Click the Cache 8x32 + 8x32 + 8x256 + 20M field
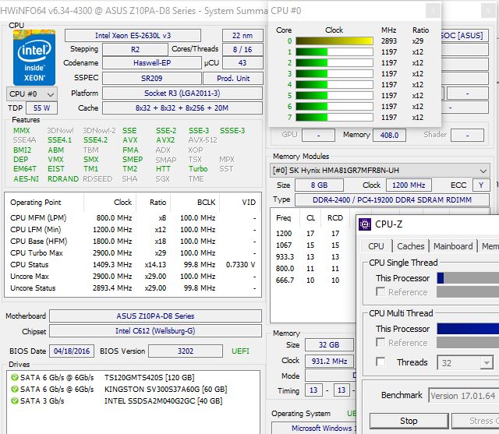499x434 pixels. (x=182, y=108)
